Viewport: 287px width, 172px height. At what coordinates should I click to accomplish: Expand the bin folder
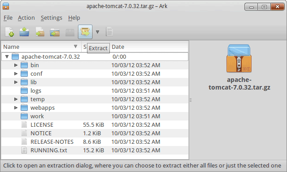(16, 65)
